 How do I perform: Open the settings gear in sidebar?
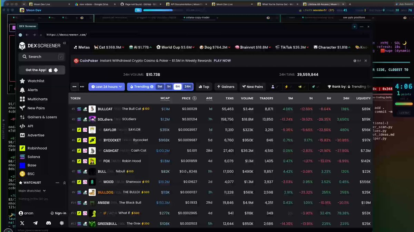[62, 223]
